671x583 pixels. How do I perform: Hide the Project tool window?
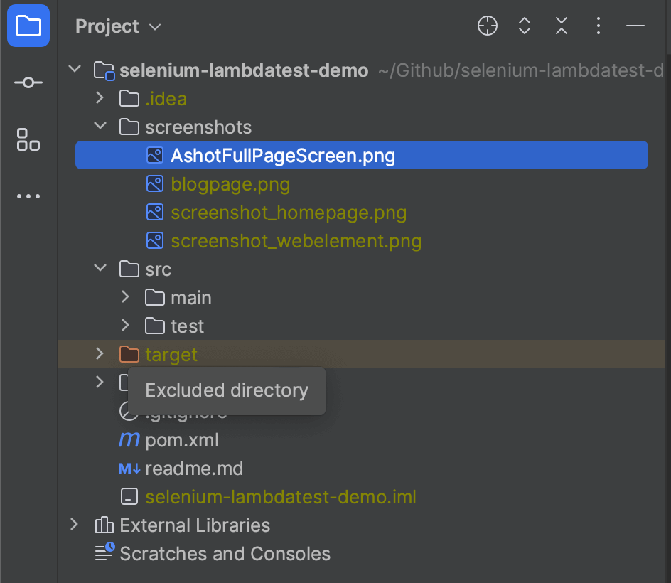pos(635,27)
